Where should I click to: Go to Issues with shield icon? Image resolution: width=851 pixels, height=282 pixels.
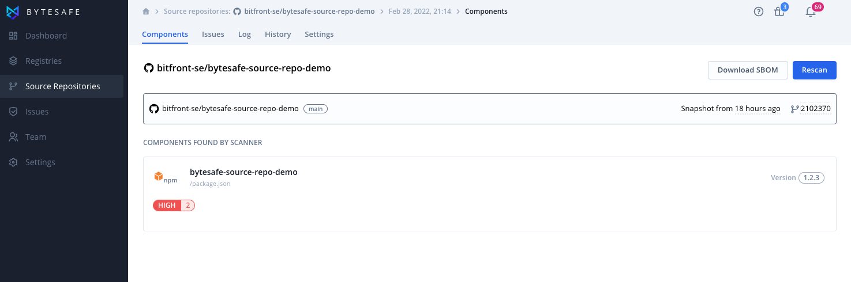13,112
